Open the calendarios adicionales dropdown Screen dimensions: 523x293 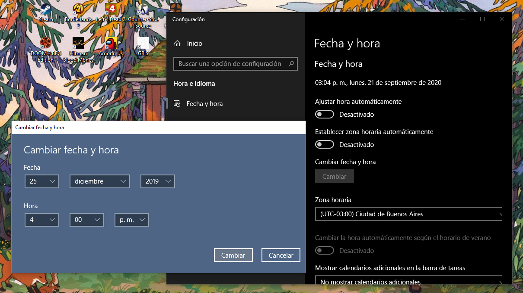[408, 281]
